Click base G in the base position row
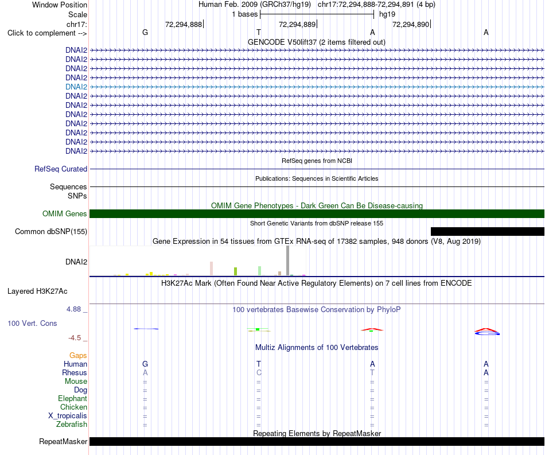 tap(145, 32)
